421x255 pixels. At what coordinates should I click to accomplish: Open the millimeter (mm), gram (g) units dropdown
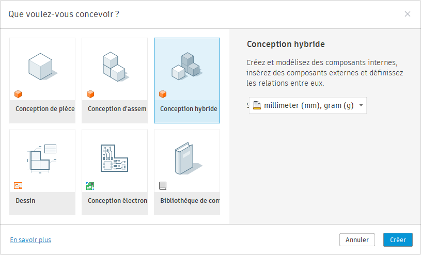tap(308, 105)
